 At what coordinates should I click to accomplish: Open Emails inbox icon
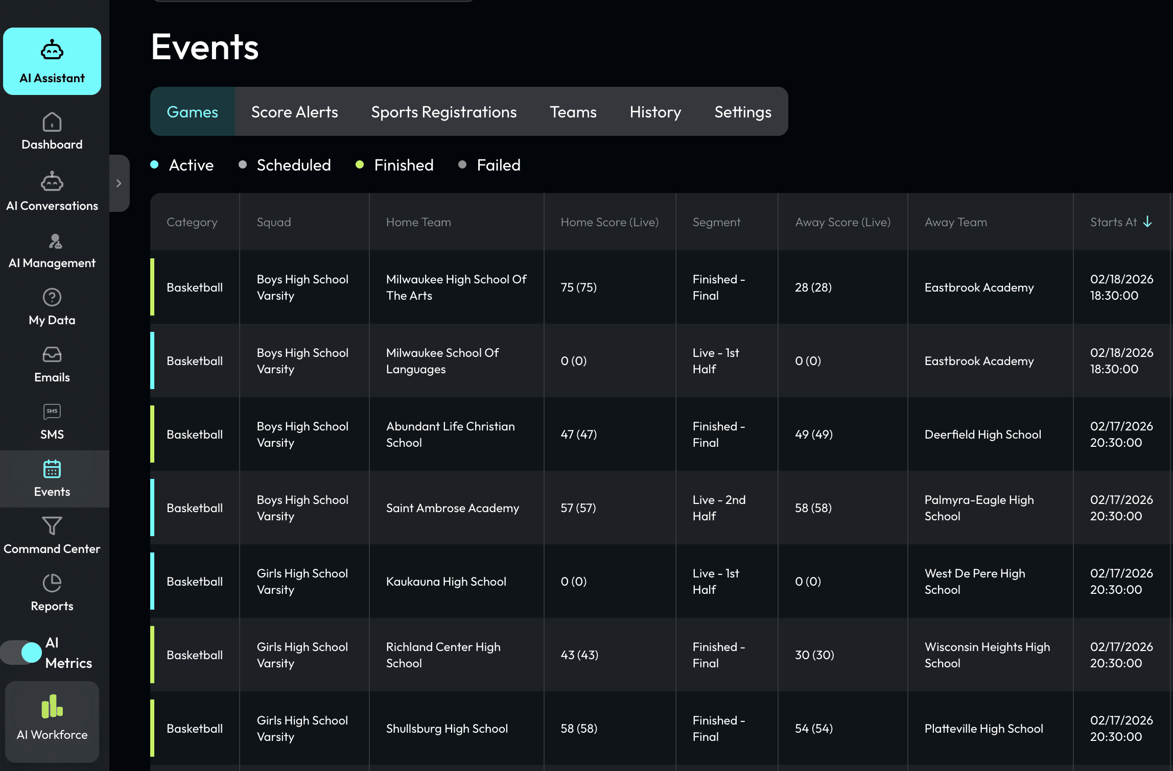click(52, 354)
